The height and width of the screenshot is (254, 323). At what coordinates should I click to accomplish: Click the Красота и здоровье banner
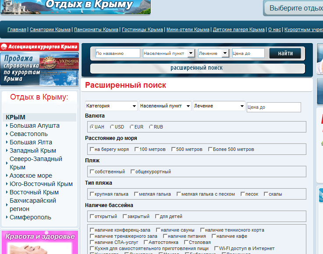[x=40, y=242]
